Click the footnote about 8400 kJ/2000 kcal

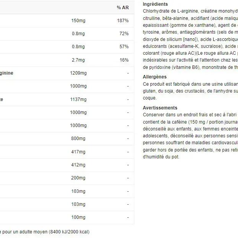(45, 231)
